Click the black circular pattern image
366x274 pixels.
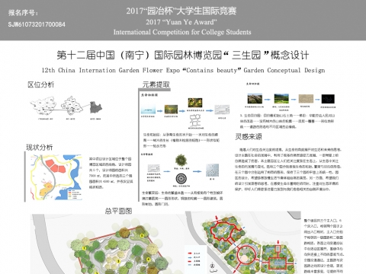coord(181,179)
